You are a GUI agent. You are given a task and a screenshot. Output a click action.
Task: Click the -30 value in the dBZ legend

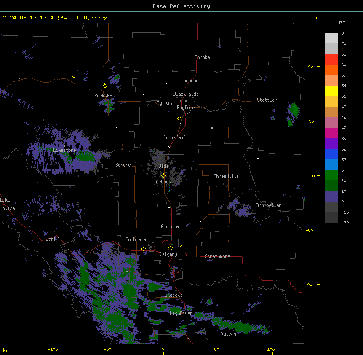pyautogui.click(x=345, y=223)
